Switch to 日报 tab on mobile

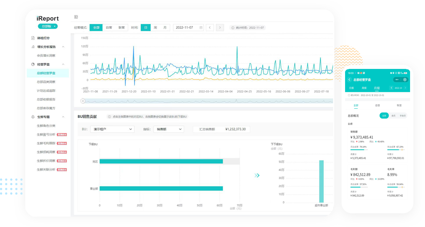pos(352,88)
